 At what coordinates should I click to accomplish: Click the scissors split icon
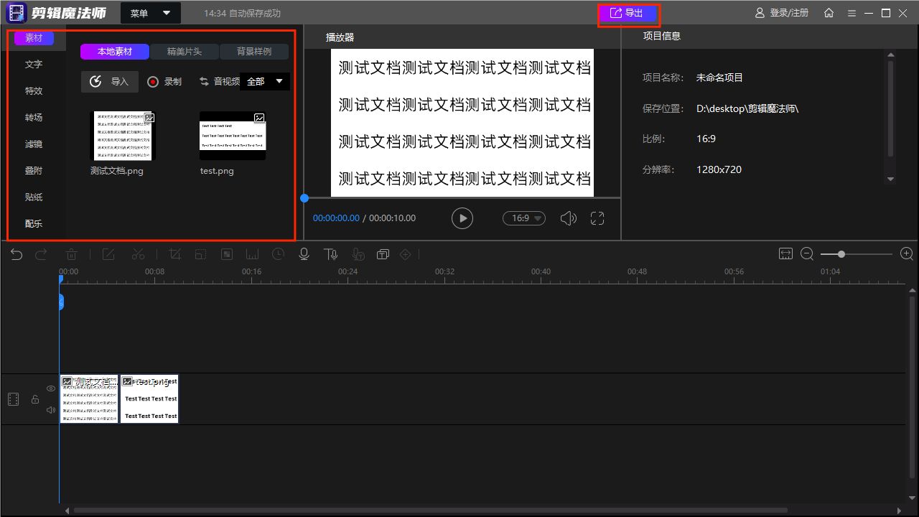click(x=139, y=254)
